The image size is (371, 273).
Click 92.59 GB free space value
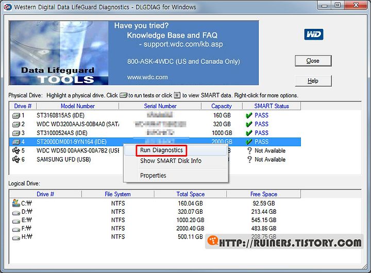[x=264, y=203]
